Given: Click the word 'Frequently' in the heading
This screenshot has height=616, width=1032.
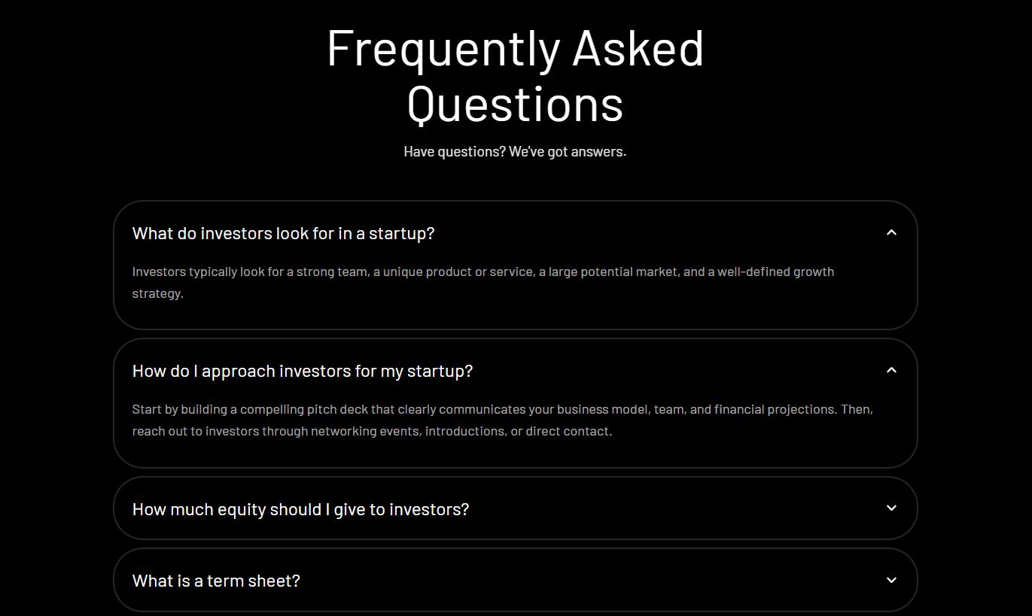Looking at the screenshot, I should click(x=443, y=50).
